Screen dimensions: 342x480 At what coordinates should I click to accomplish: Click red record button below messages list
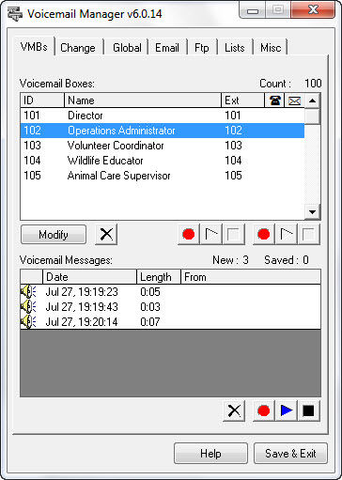click(264, 410)
